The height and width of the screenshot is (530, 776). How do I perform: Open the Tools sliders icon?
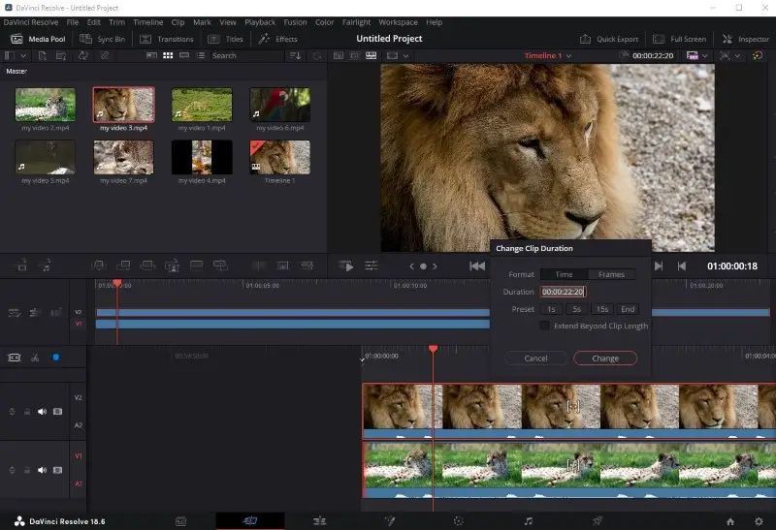tap(372, 266)
